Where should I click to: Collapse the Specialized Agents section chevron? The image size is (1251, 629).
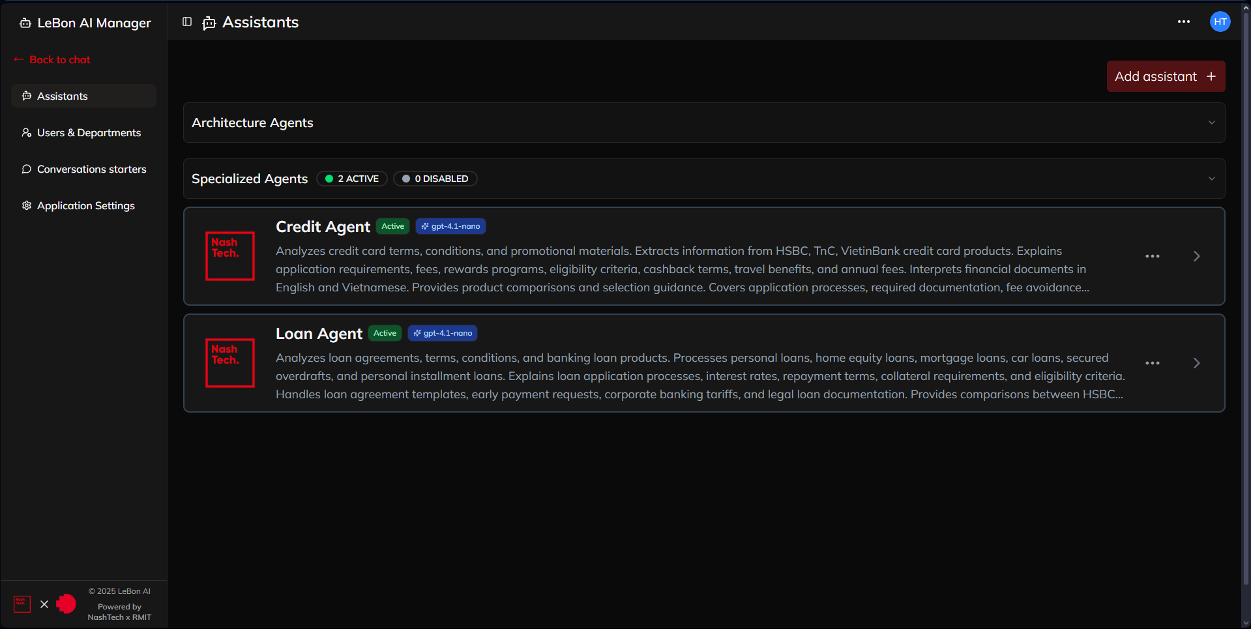tap(1212, 179)
